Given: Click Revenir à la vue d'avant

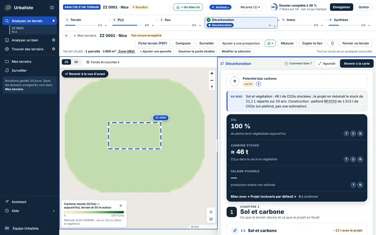Looking at the screenshot, I should pyautogui.click(x=85, y=74).
